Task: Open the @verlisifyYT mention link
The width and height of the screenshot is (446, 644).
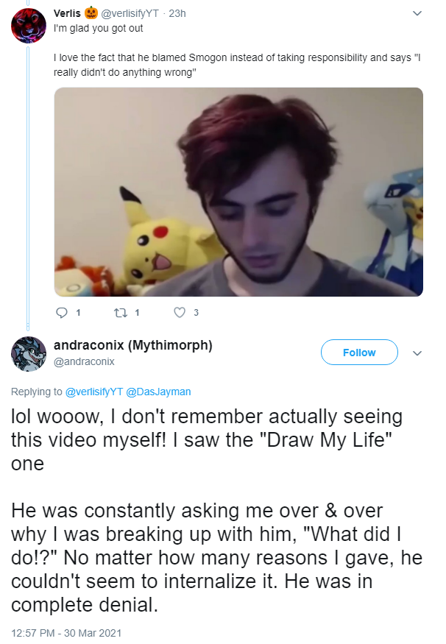Action: [94, 392]
